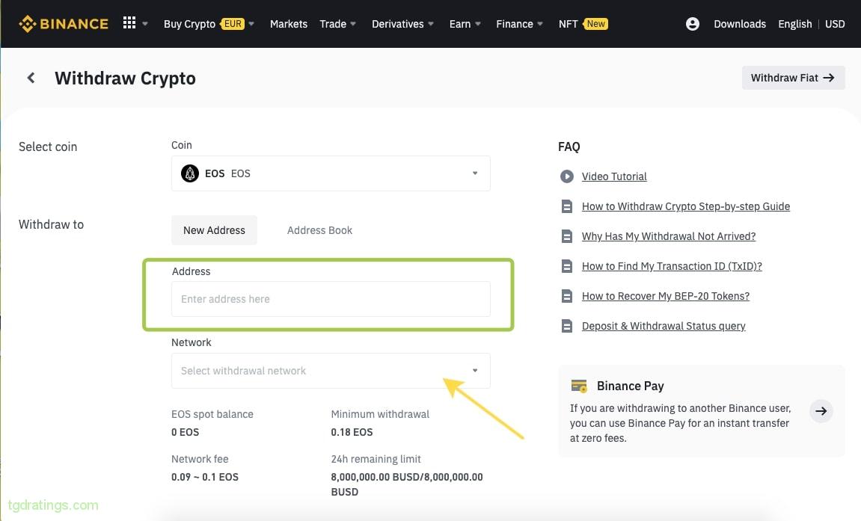
Task: Open the NFT New menu item
Action: (583, 24)
